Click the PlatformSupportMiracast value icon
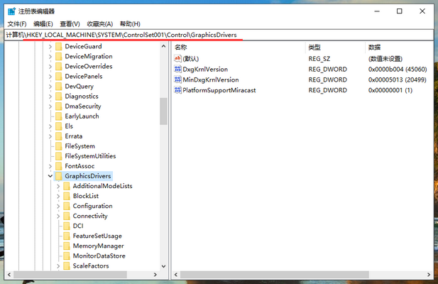Image resolution: width=438 pixels, height=284 pixels. pyautogui.click(x=177, y=90)
